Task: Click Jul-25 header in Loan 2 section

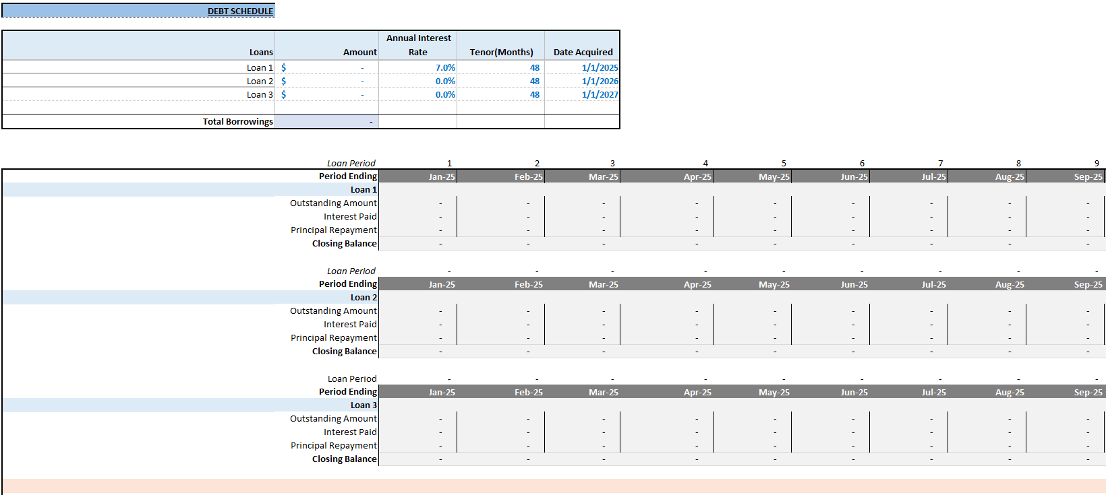Action: coord(908,284)
